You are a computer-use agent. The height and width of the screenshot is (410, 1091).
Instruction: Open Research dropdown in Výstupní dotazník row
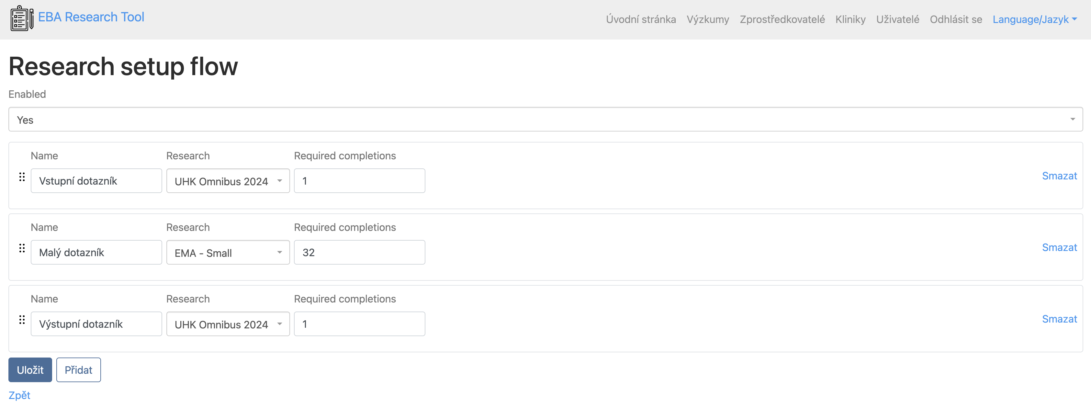tap(228, 325)
